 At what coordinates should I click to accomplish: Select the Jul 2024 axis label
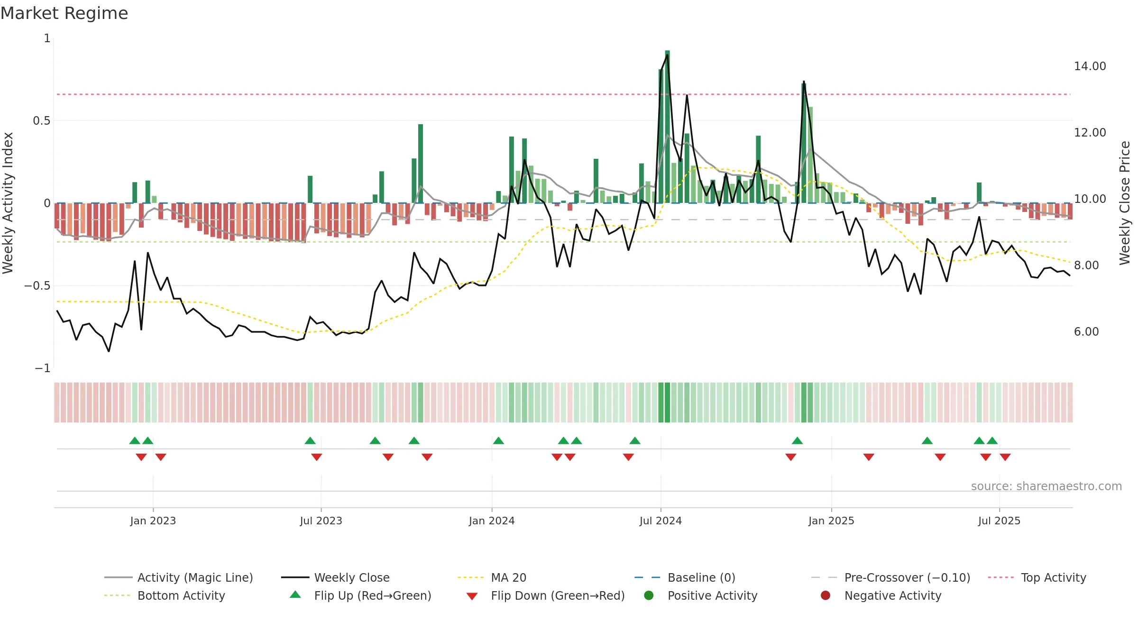click(661, 521)
